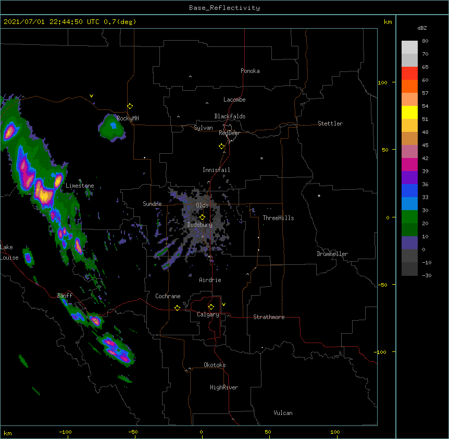Click the yellow V marker northwest of RockyMH

click(x=91, y=96)
